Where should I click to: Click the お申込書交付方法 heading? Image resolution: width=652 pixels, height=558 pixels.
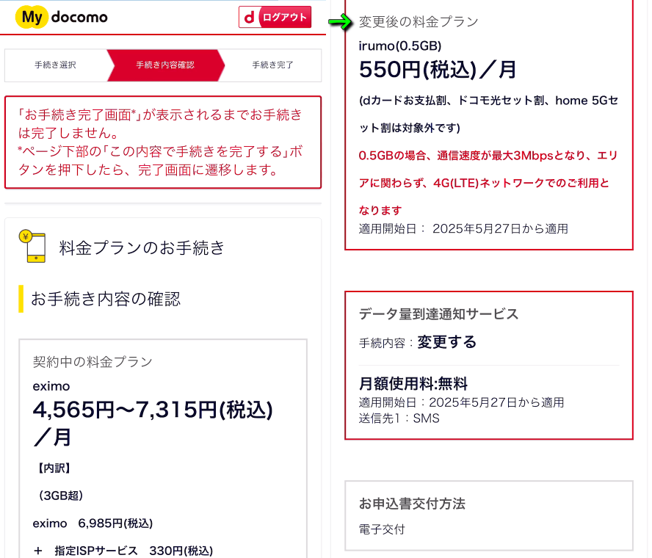click(x=412, y=504)
